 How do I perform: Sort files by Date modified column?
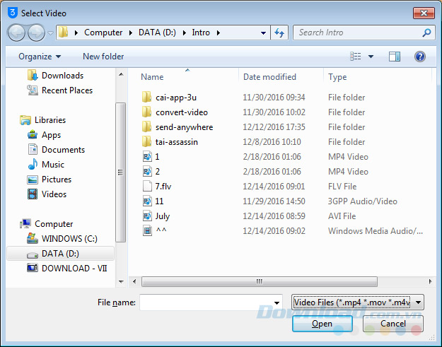(269, 77)
